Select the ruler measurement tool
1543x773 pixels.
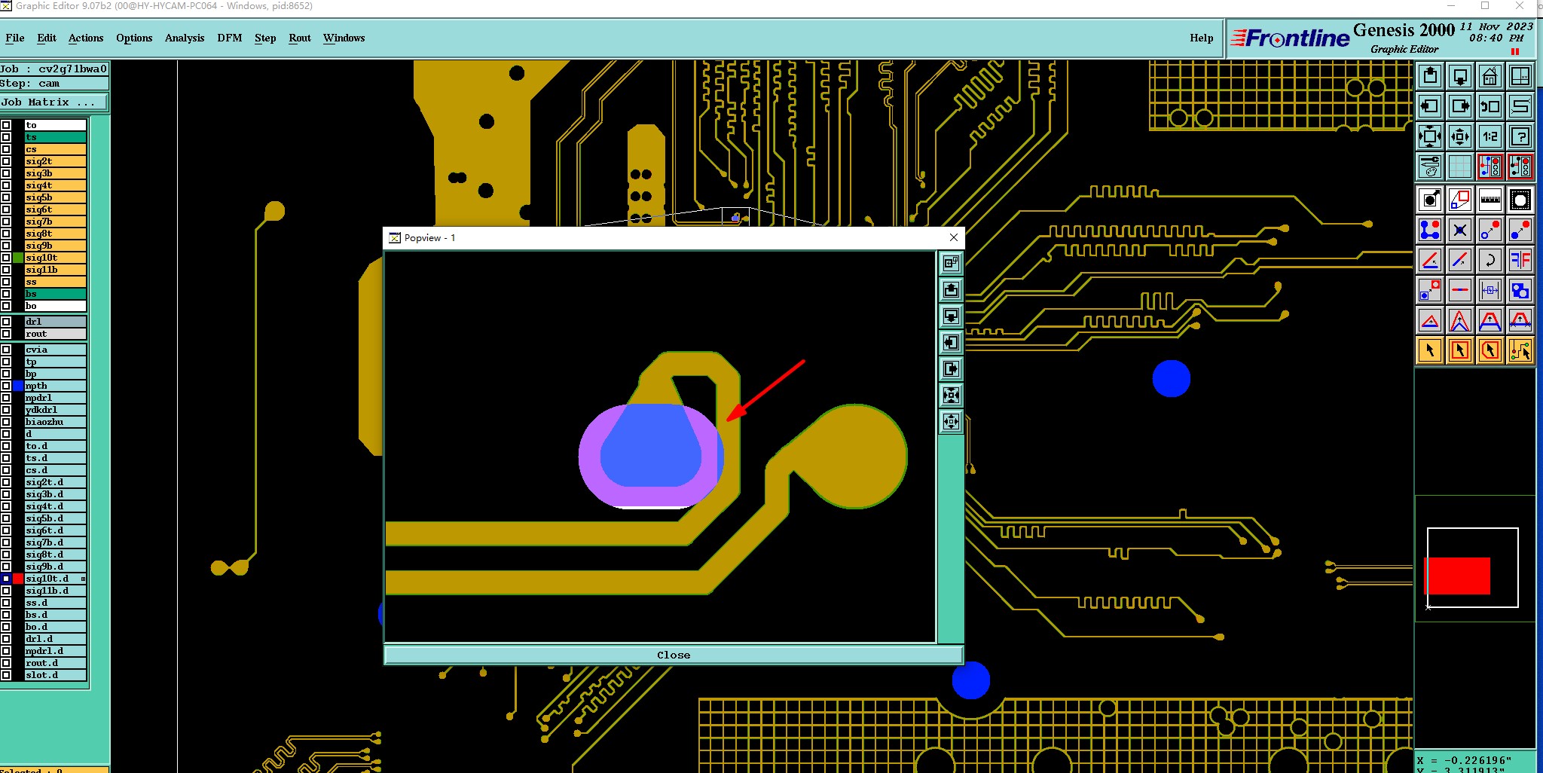pos(1490,200)
